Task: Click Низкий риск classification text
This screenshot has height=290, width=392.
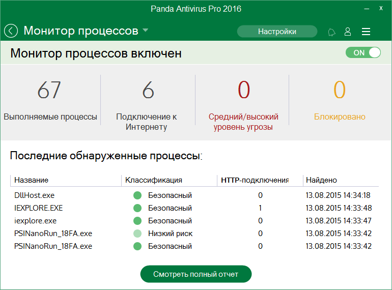Action: coord(170,234)
